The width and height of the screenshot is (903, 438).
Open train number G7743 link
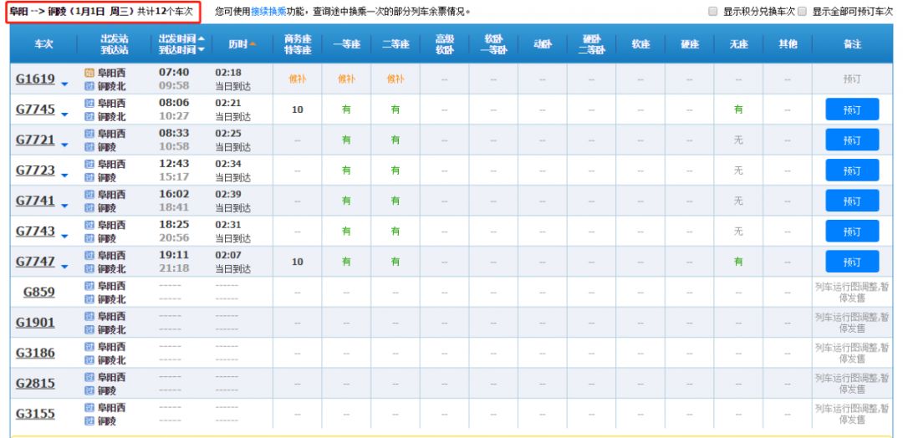coord(35,232)
